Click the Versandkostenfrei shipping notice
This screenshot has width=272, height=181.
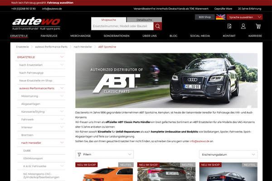pos(171,9)
